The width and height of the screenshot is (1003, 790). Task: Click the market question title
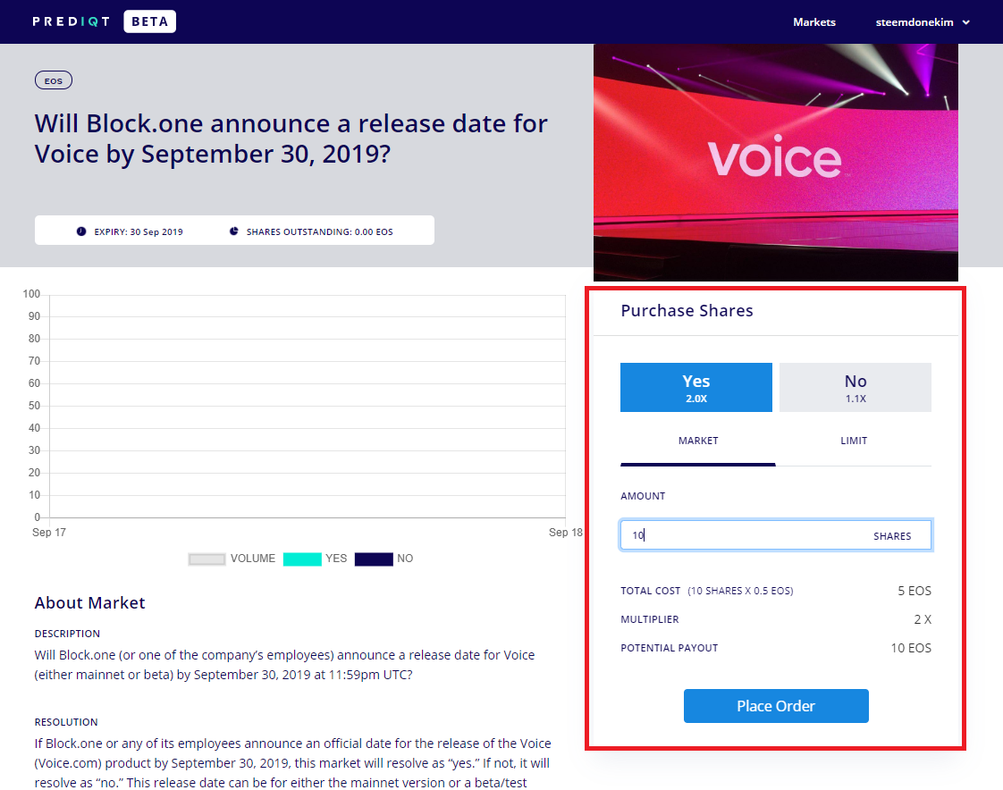click(x=291, y=139)
